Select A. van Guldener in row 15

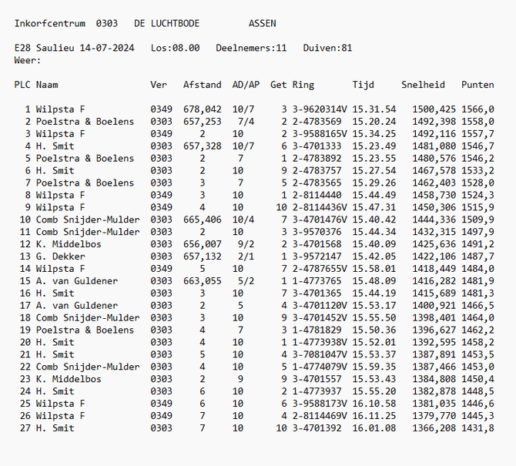pyautogui.click(x=77, y=281)
